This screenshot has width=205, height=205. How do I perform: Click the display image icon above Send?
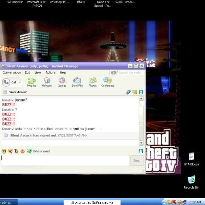point(141,151)
